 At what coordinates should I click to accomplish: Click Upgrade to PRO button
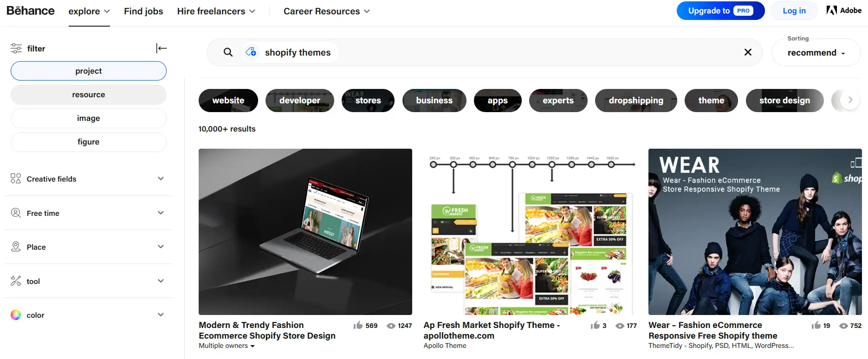coord(720,11)
